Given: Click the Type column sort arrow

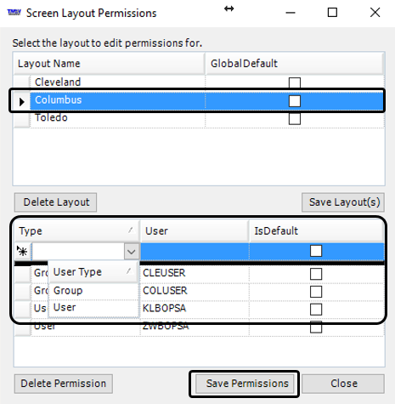Looking at the screenshot, I should (131, 230).
